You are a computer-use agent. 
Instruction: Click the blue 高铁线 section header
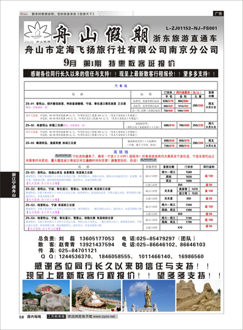[x=121, y=152]
